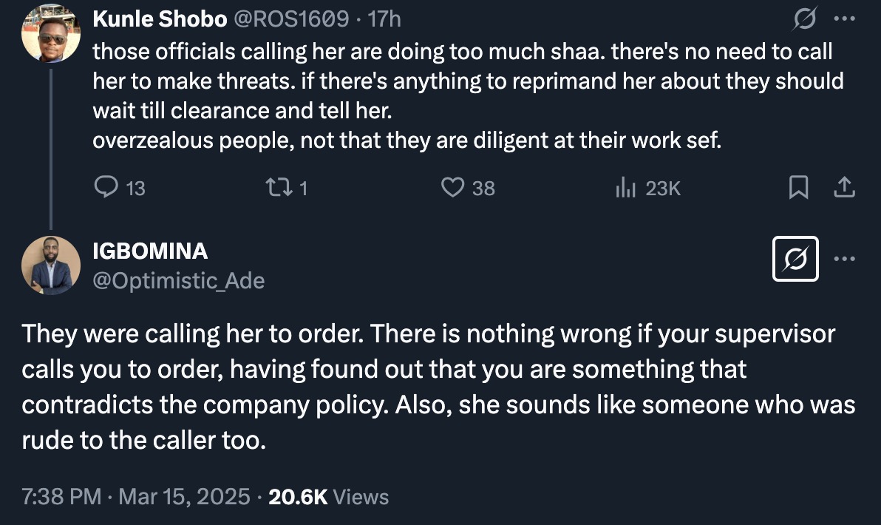Open the 7:38 PM Mar 15, 2025 timestamp
The height and width of the screenshot is (525, 881).
click(x=135, y=496)
